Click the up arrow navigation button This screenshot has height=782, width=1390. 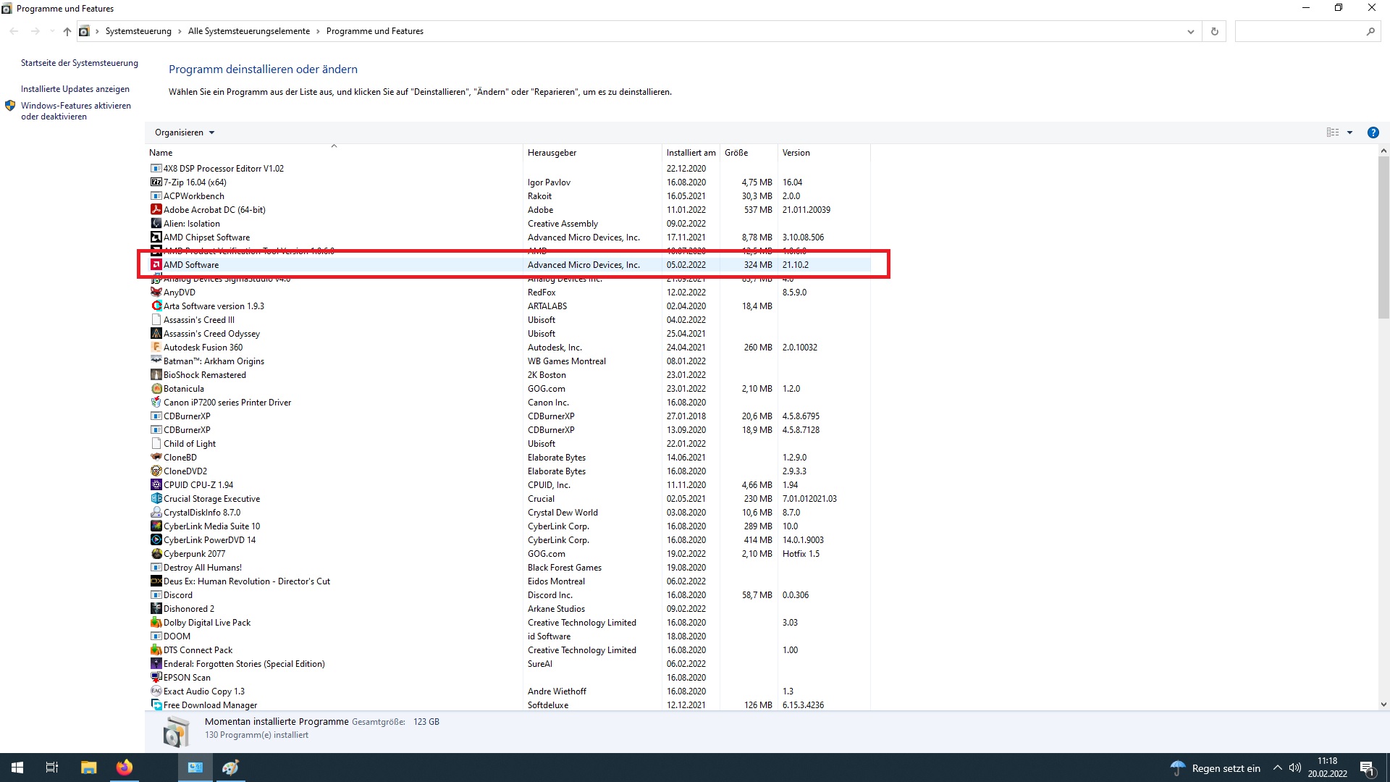tap(67, 31)
